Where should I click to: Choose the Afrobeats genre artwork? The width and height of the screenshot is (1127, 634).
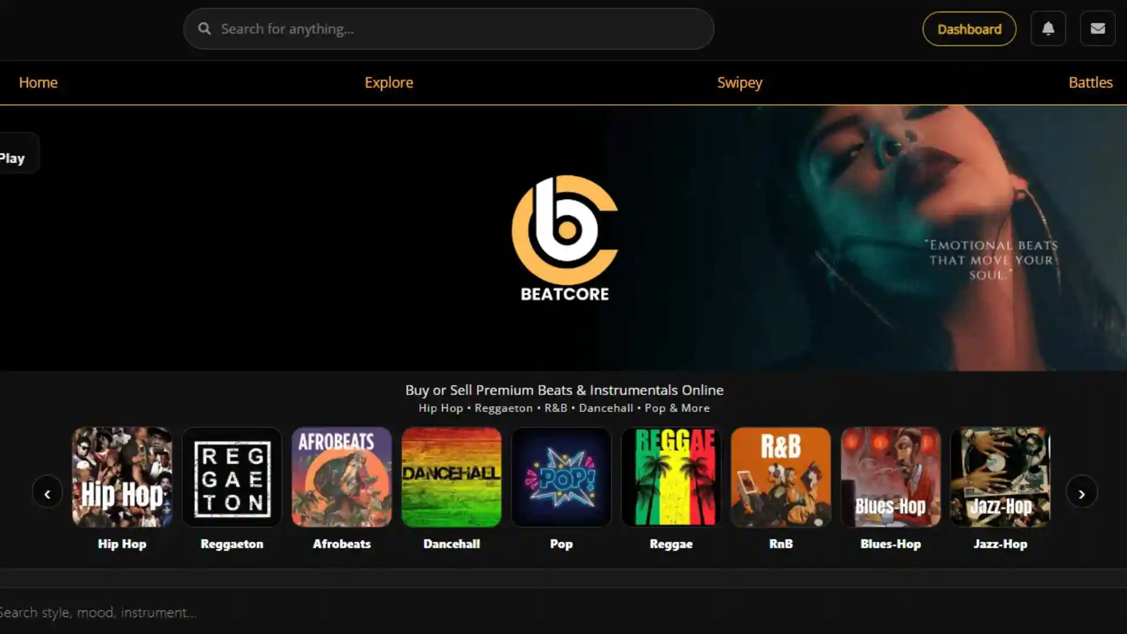pyautogui.click(x=342, y=477)
